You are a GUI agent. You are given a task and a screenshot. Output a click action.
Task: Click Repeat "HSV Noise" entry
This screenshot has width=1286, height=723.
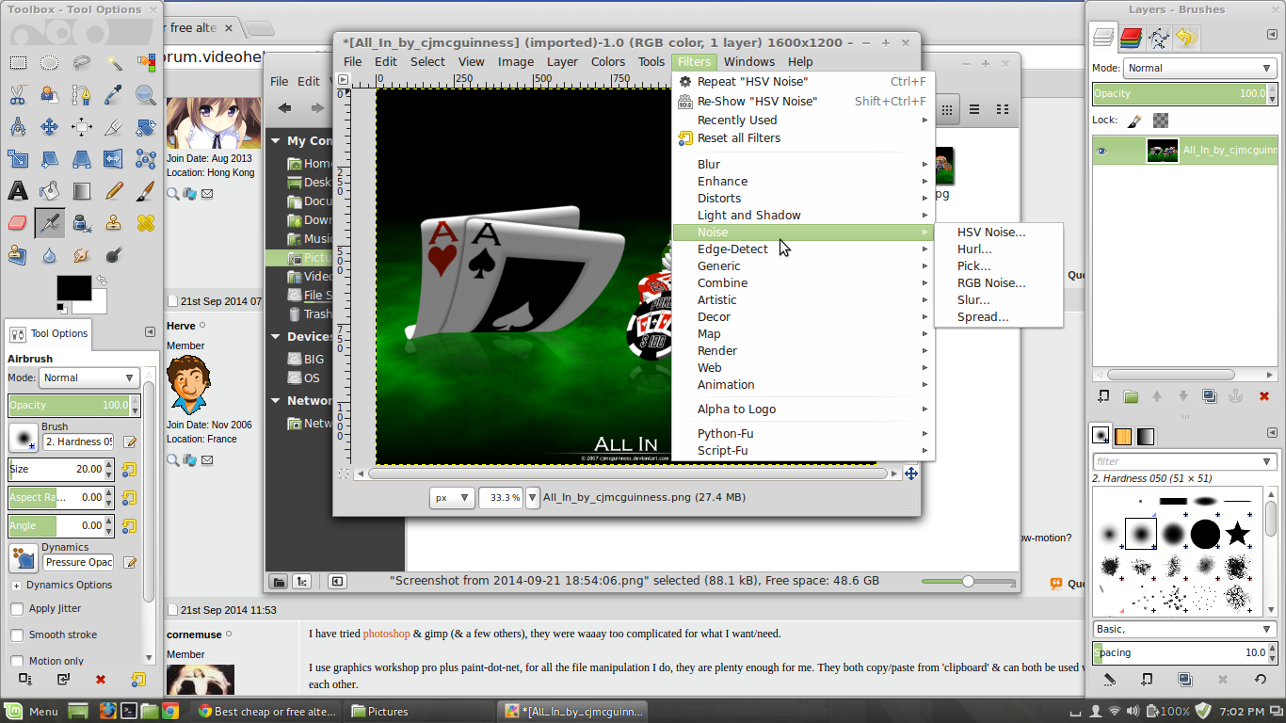point(803,82)
